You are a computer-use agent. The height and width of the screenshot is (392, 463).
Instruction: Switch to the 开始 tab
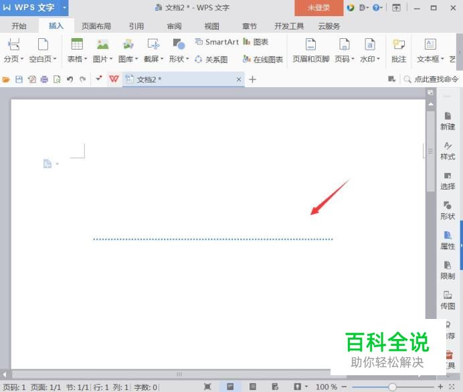point(19,26)
